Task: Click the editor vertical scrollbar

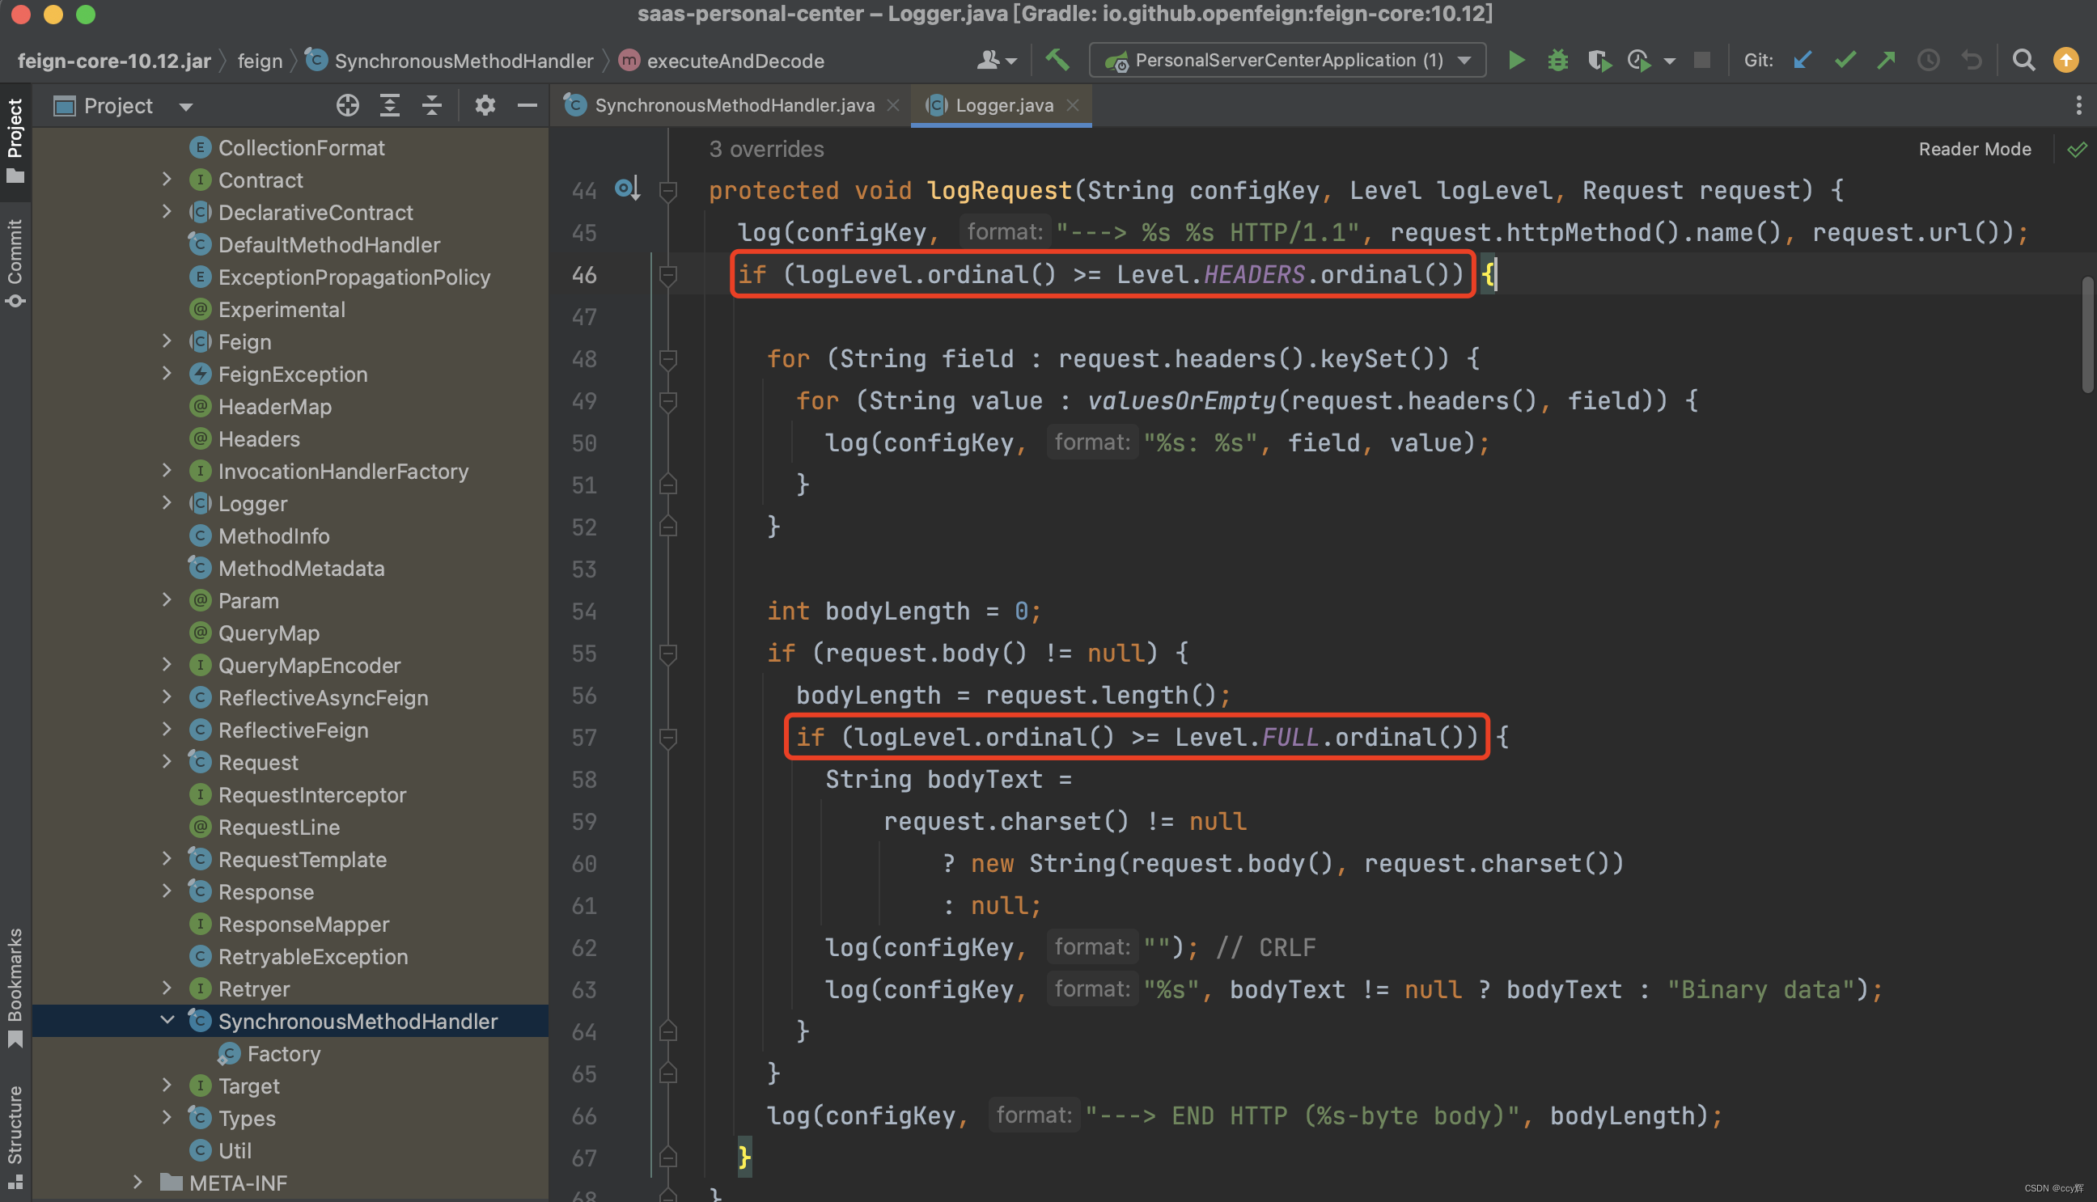Action: tap(2087, 334)
